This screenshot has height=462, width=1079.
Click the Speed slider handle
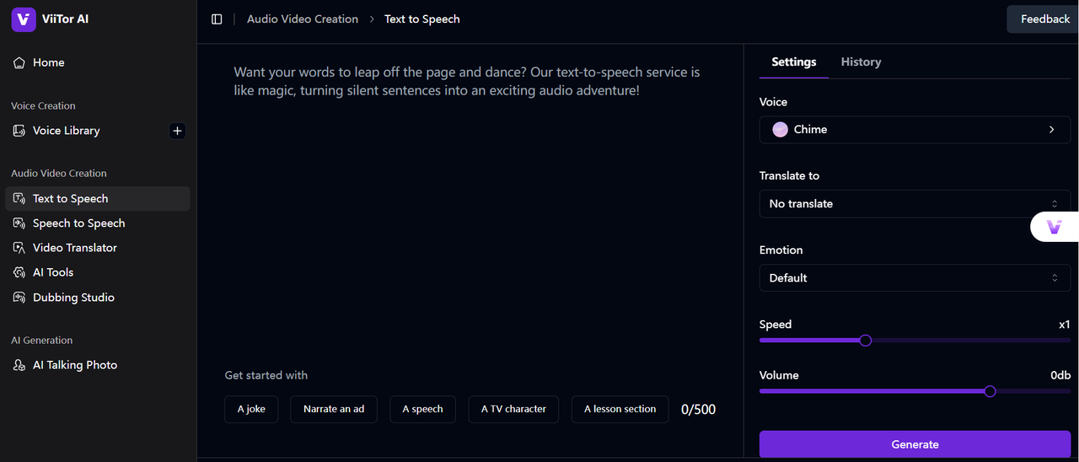click(865, 341)
